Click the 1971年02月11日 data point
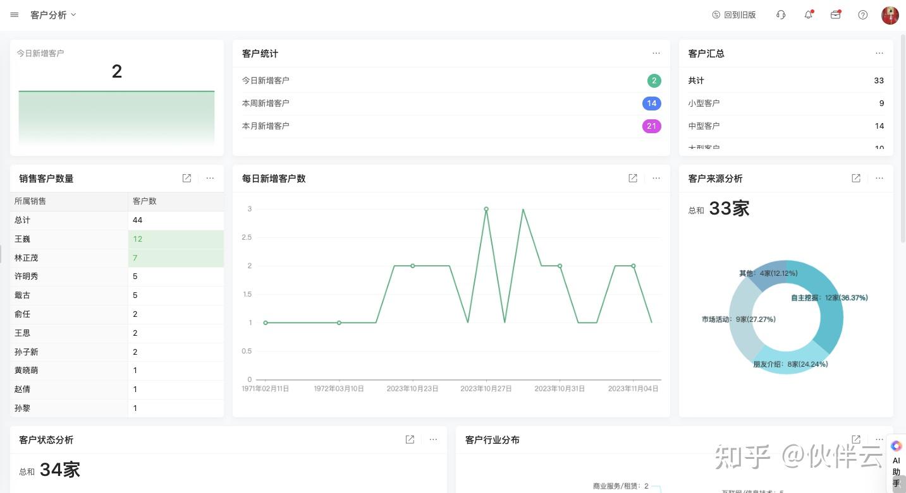This screenshot has height=493, width=906. coord(266,323)
